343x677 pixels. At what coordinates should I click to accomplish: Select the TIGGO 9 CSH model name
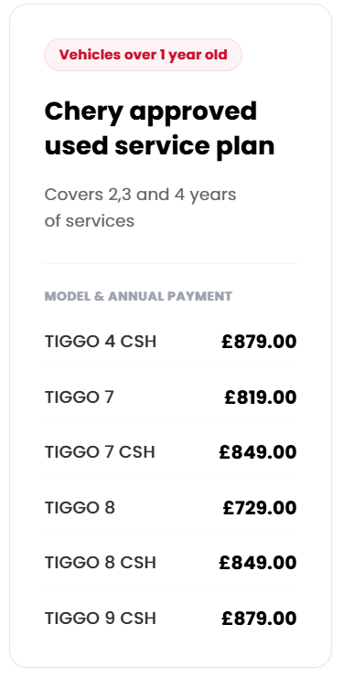[101, 618]
